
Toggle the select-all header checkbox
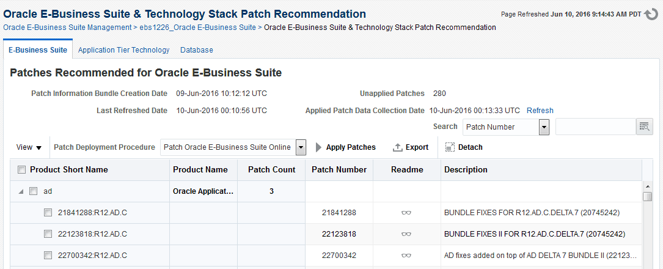click(x=22, y=170)
